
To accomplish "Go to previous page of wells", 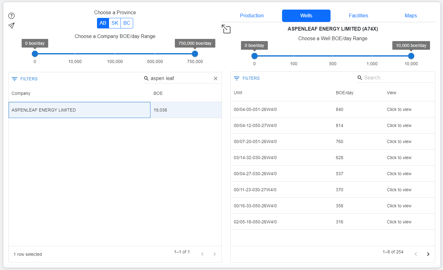I will coord(416,254).
